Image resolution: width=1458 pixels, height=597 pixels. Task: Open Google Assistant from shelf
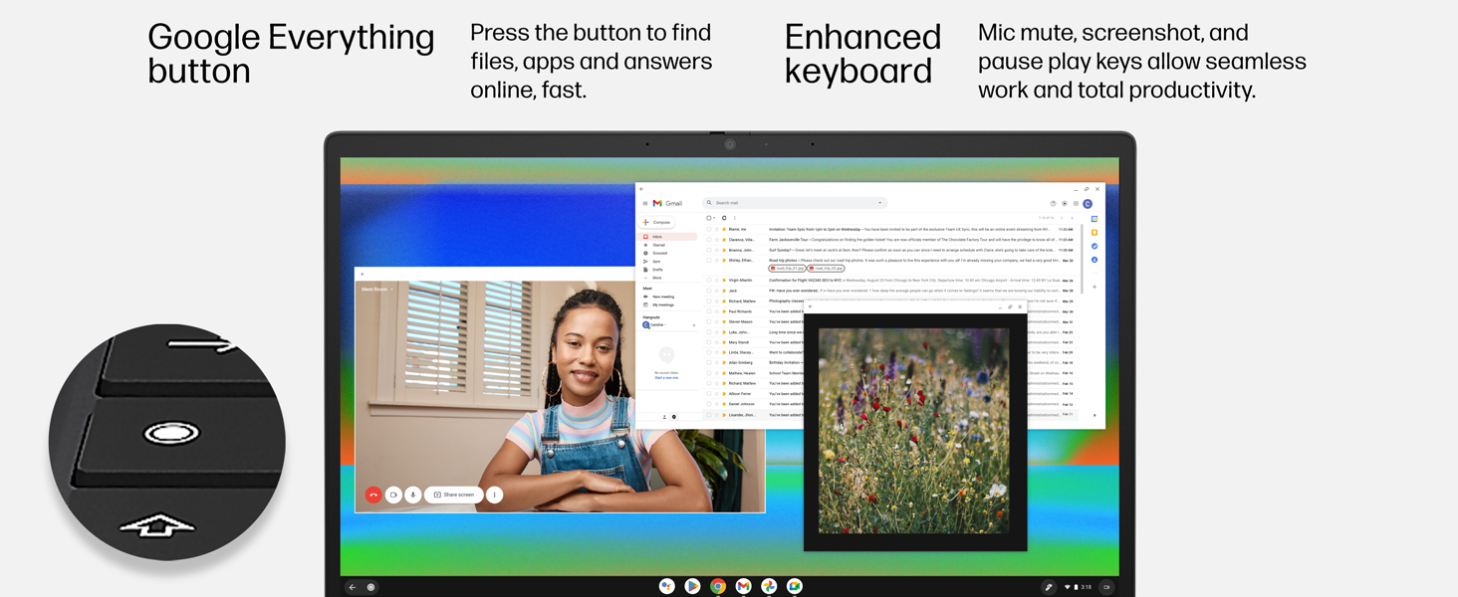tap(667, 587)
